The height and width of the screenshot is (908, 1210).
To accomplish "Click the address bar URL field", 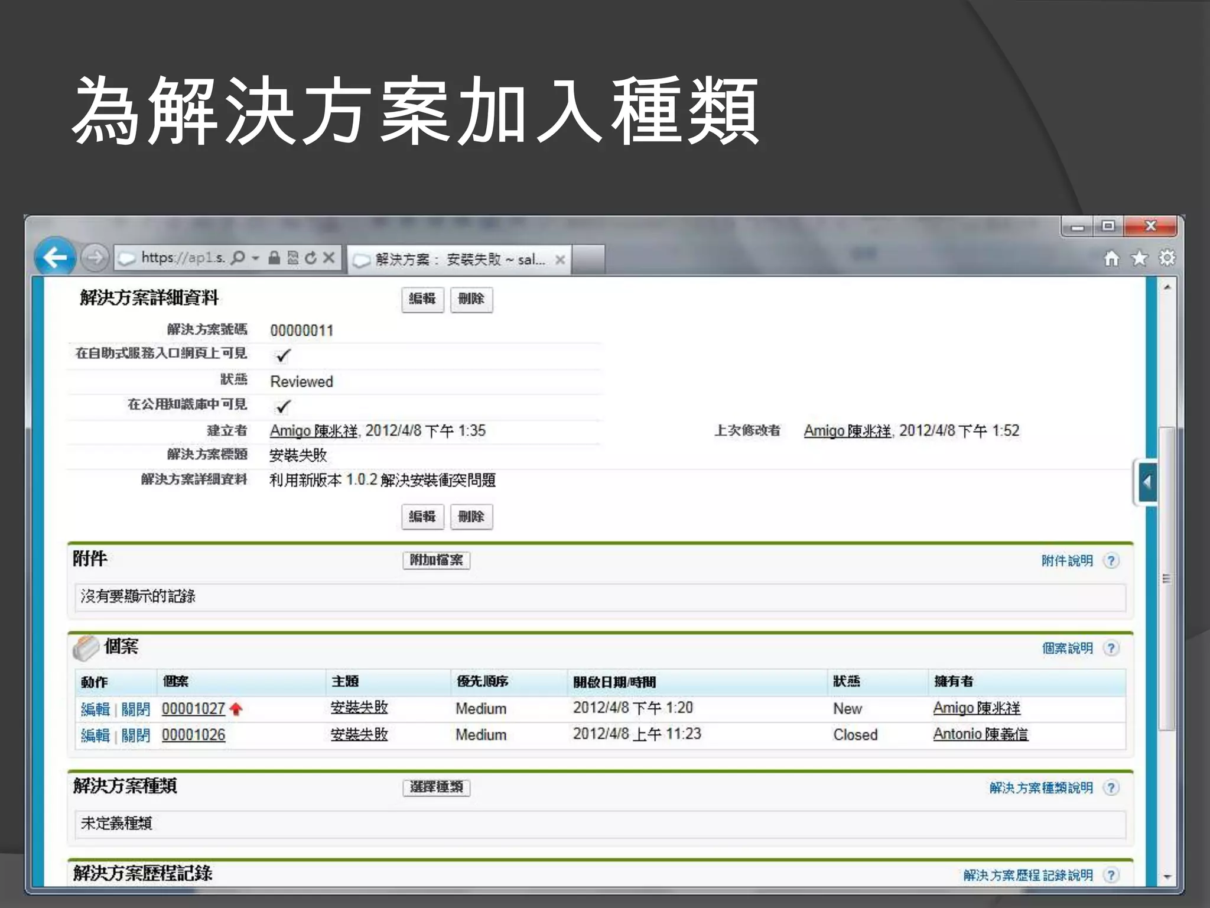I will [x=183, y=258].
